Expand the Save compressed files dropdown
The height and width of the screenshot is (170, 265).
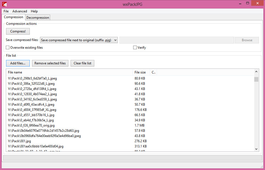[79, 40]
